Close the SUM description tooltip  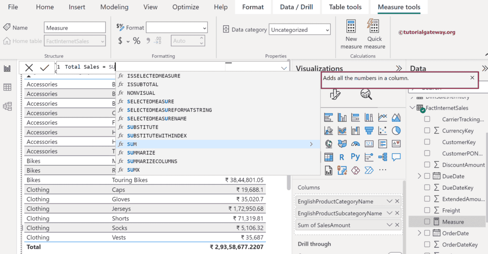(x=472, y=78)
